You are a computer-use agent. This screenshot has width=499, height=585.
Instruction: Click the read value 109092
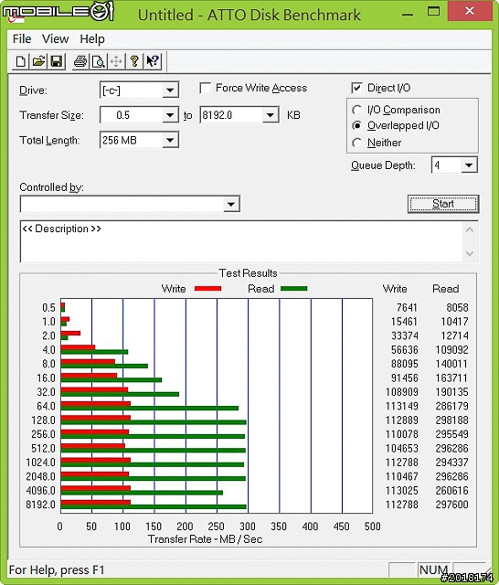tap(451, 349)
